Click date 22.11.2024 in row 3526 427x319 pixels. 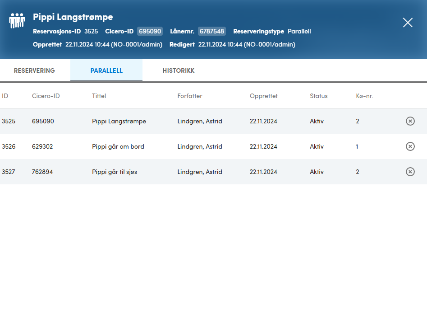click(x=263, y=146)
